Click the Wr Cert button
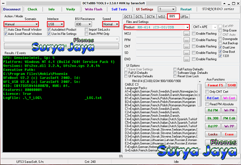Viewport: 241px width, 165px height. tap(229, 98)
